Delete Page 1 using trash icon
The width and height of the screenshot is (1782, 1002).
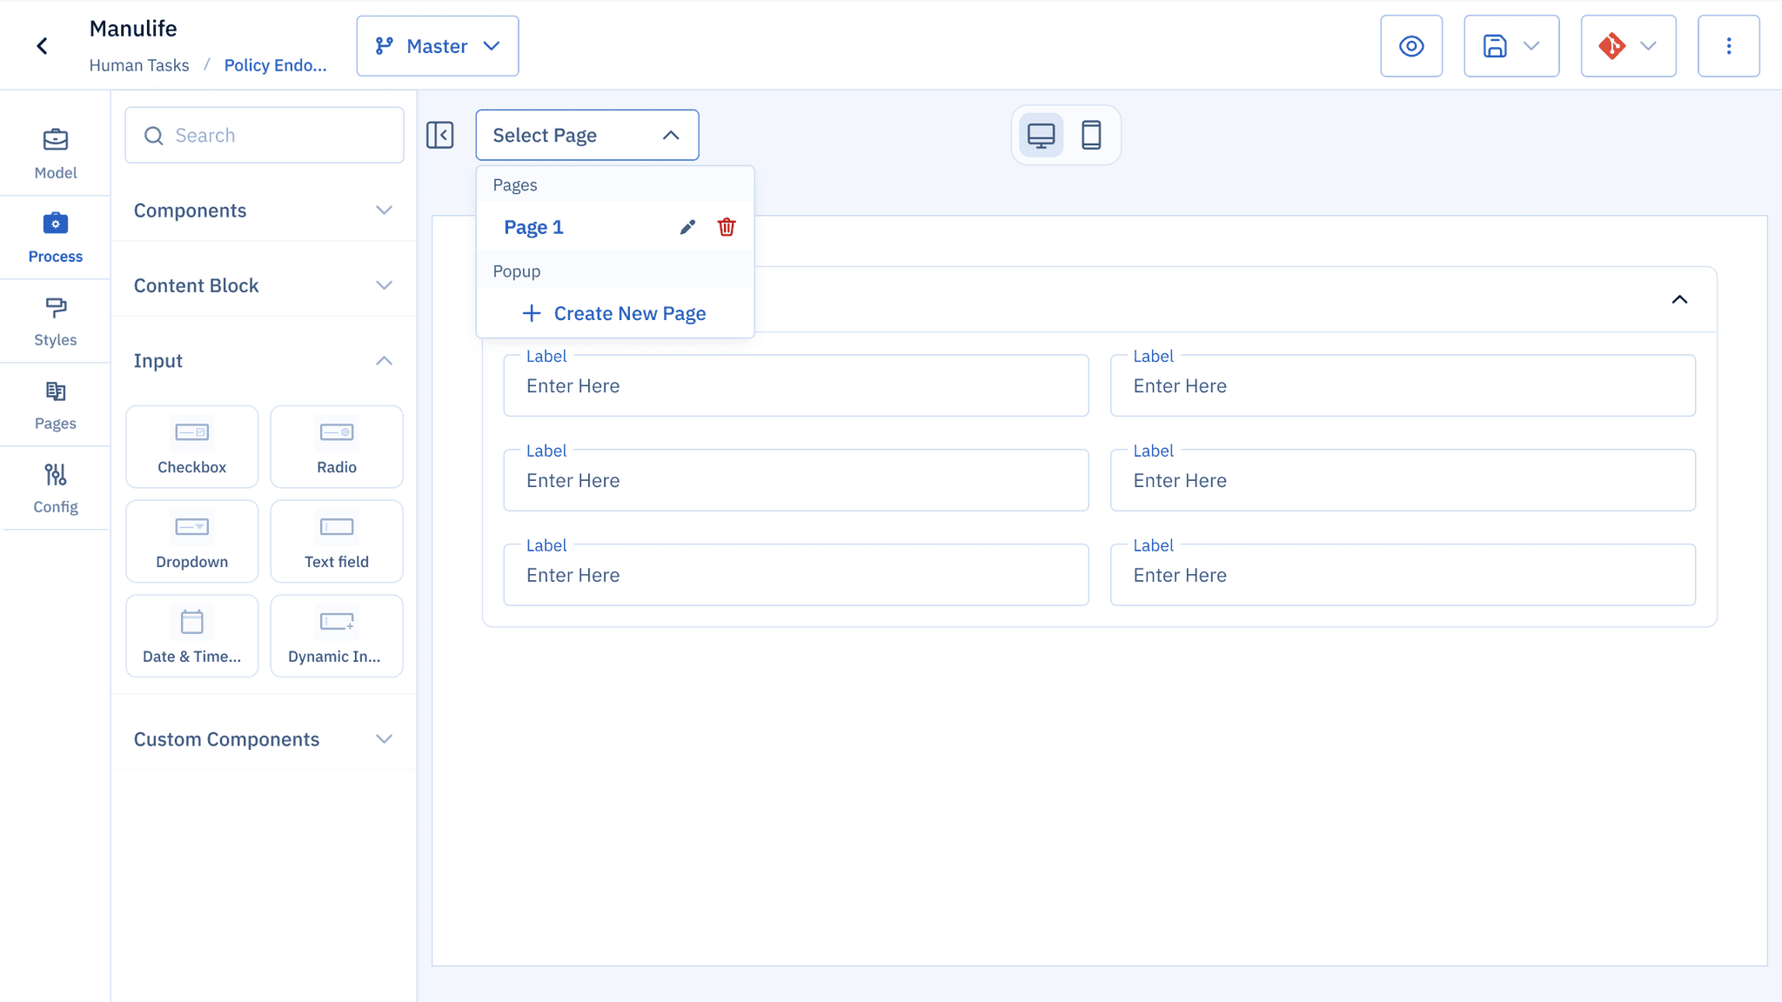click(x=727, y=227)
